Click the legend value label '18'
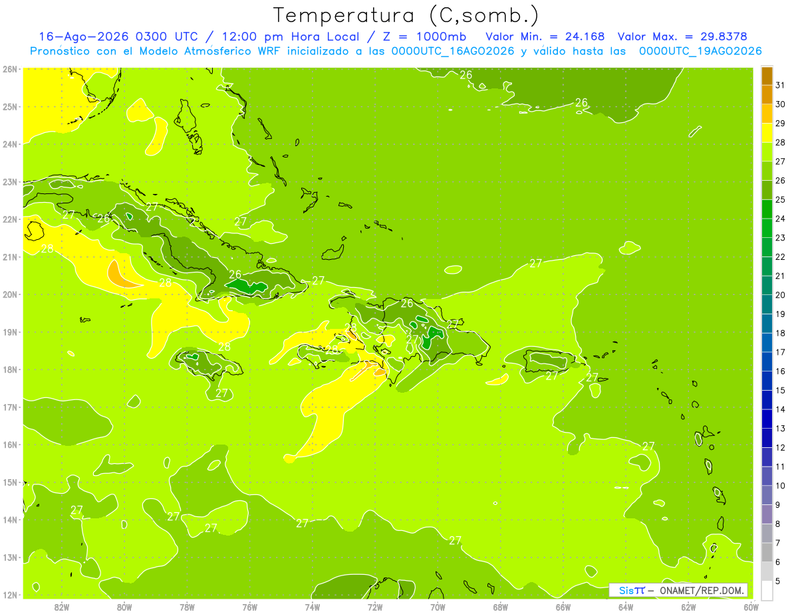 [780, 333]
